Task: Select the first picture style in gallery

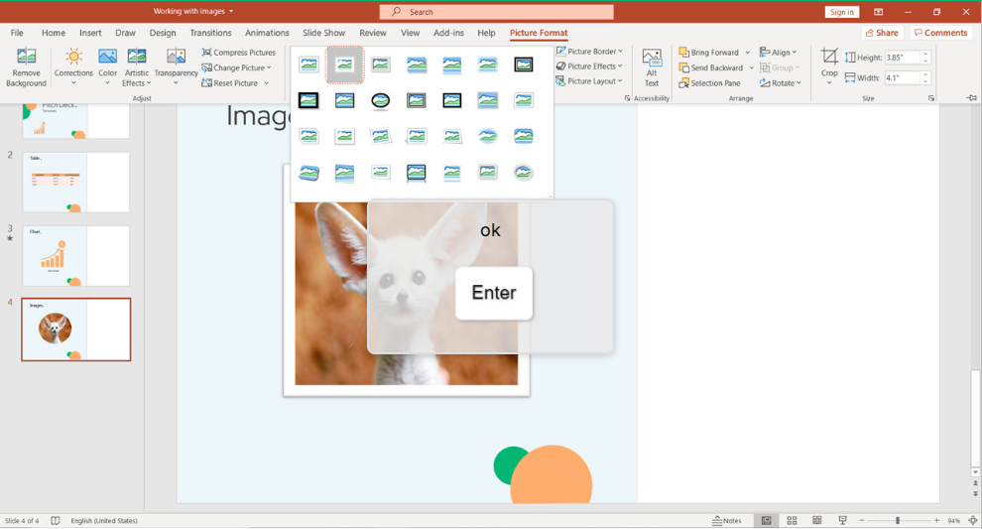Action: (x=308, y=64)
